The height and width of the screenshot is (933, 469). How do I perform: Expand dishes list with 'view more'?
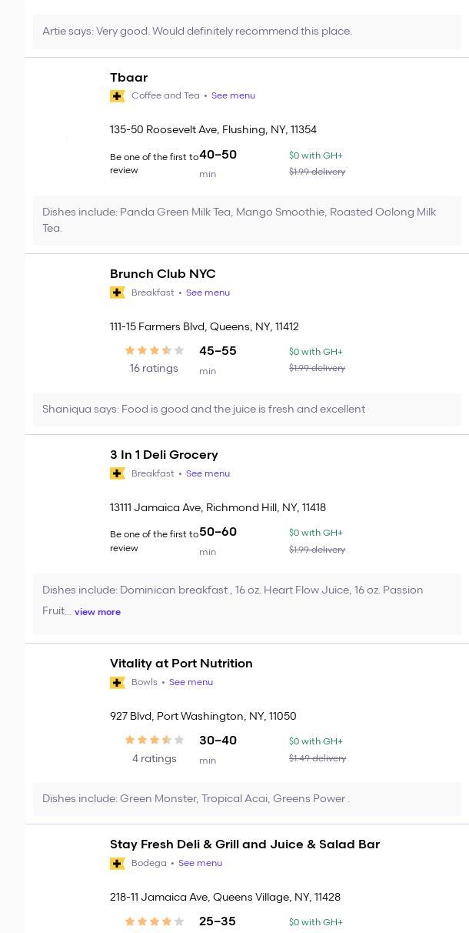(x=98, y=612)
